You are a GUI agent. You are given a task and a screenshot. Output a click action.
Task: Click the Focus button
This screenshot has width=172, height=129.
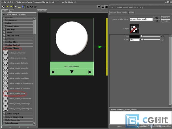coord(165,18)
